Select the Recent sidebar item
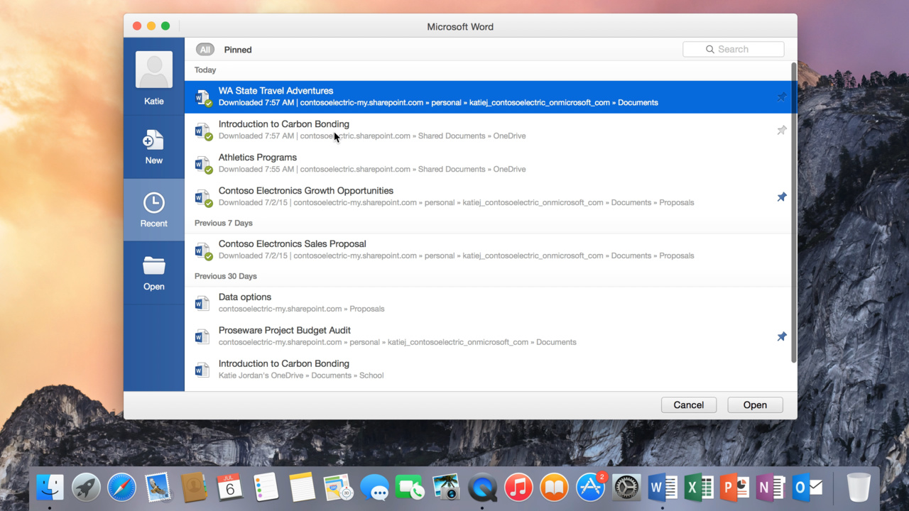Screen dimensions: 909x511 (154, 210)
